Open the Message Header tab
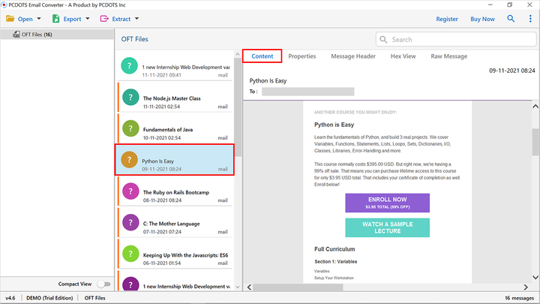 pyautogui.click(x=353, y=56)
